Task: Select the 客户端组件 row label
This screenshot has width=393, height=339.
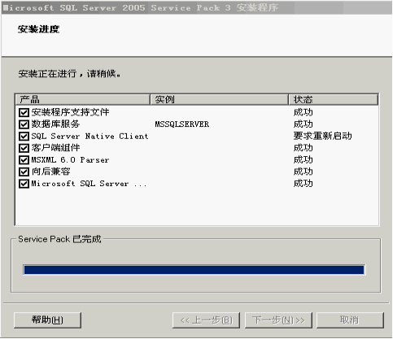Action: click(55, 148)
